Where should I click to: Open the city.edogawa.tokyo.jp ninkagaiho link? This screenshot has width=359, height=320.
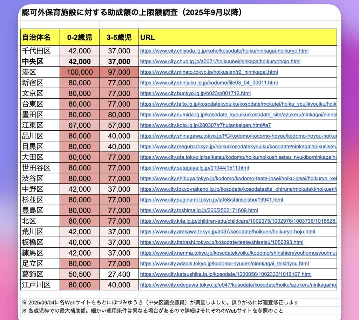(238, 285)
